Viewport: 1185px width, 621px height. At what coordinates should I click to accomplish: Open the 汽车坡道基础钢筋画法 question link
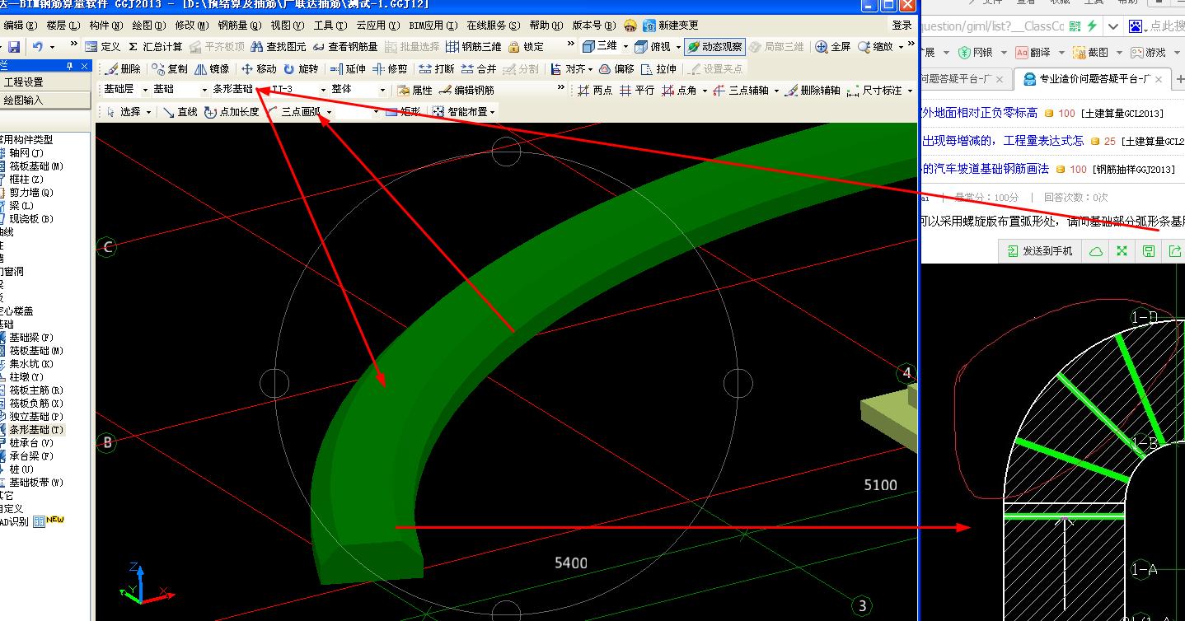986,169
